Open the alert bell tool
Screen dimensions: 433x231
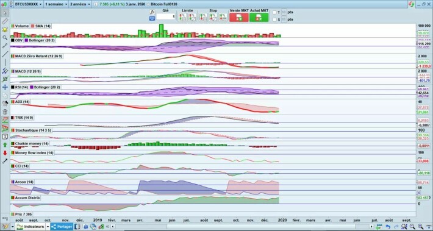pos(5,29)
